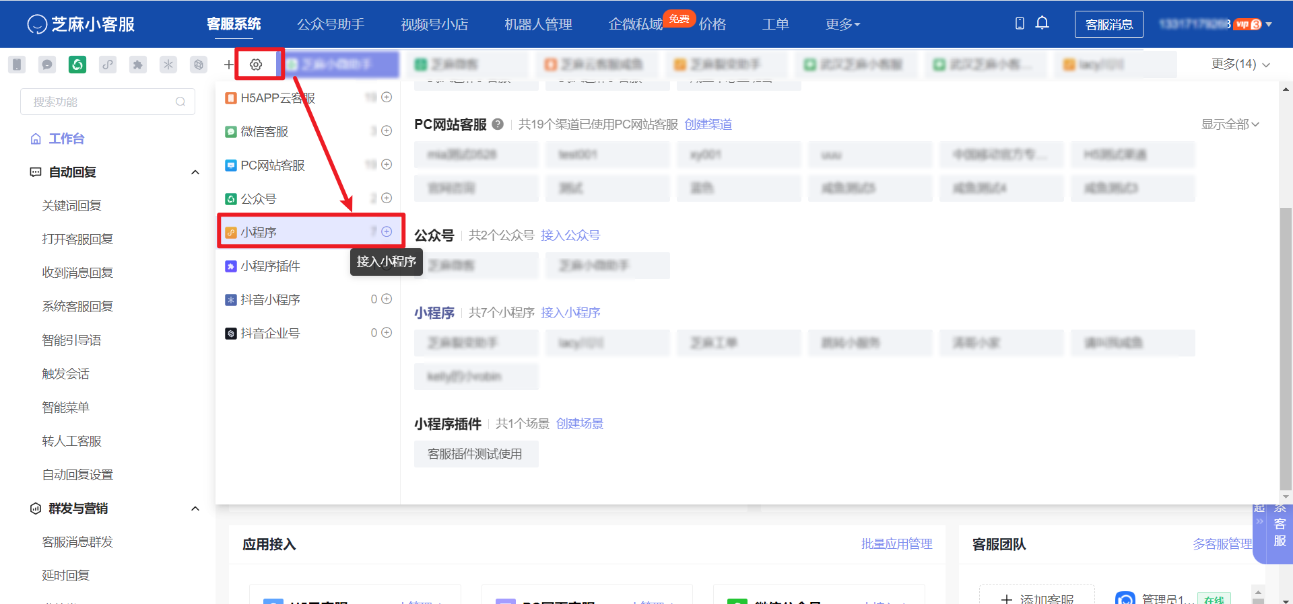The height and width of the screenshot is (604, 1293).
Task: Open notifications bell in the header
Action: coord(1042,24)
